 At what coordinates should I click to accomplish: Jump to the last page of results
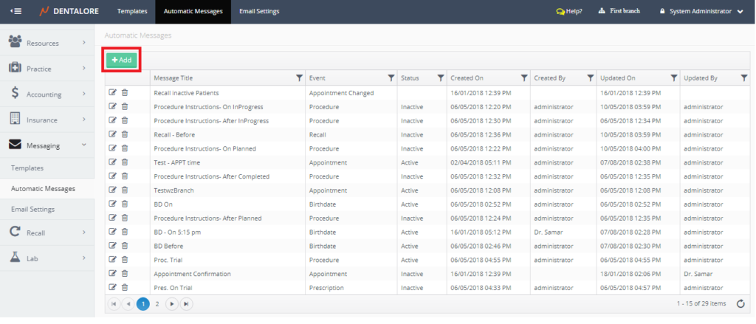pyautogui.click(x=187, y=303)
